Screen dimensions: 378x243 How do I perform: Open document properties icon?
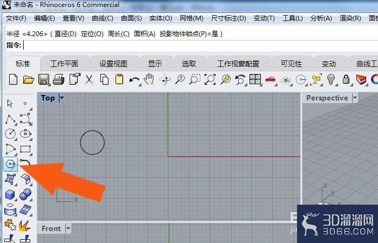[75, 79]
